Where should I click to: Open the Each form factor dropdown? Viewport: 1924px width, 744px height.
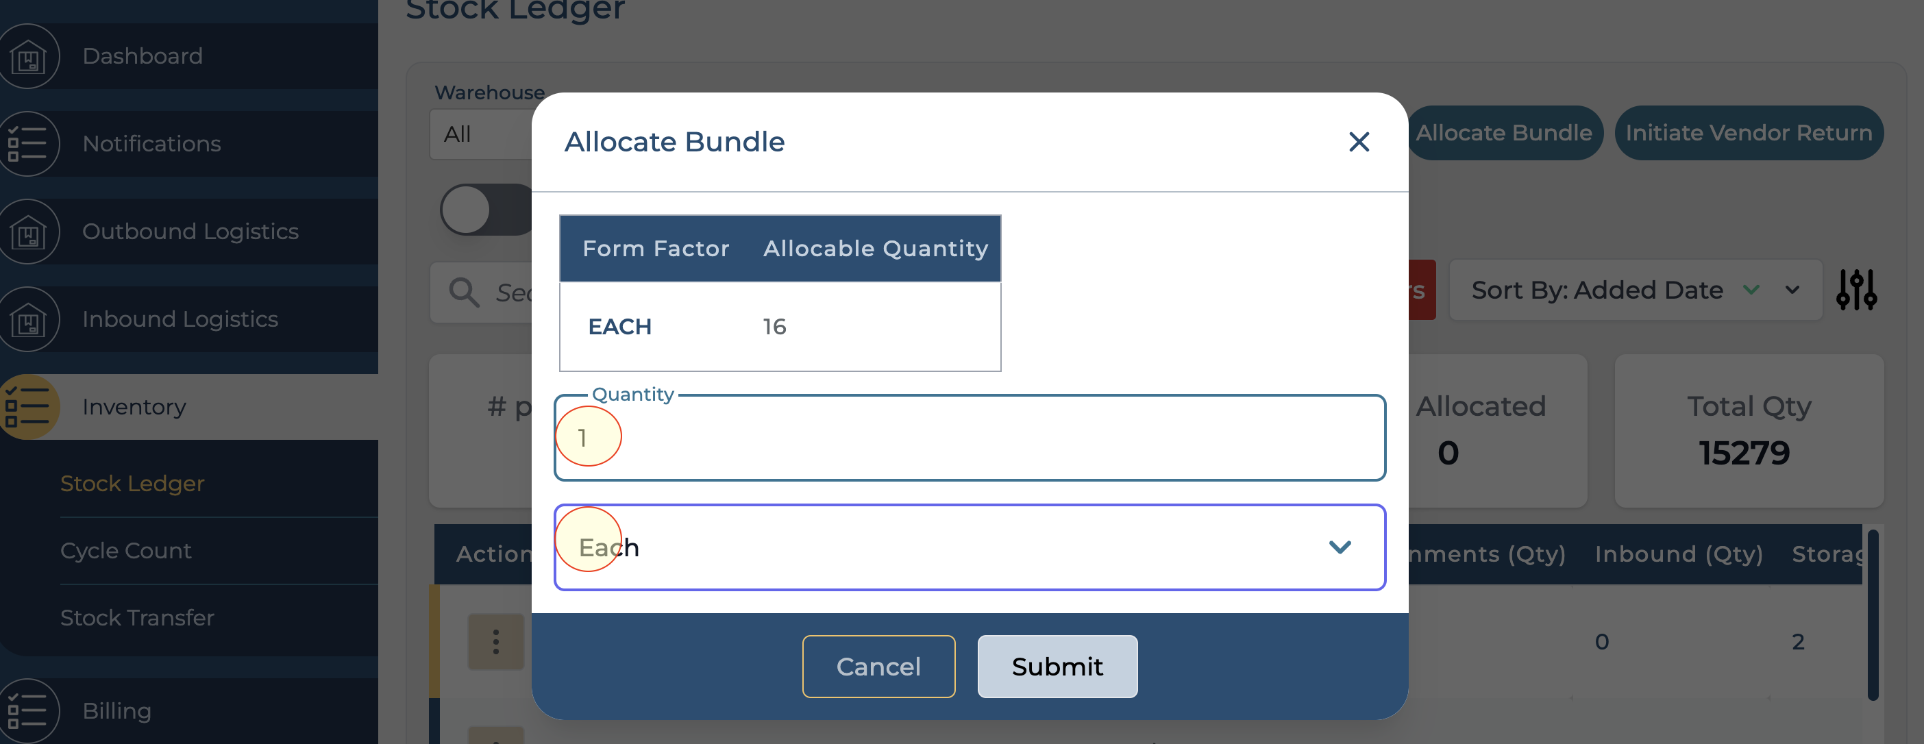tap(969, 547)
